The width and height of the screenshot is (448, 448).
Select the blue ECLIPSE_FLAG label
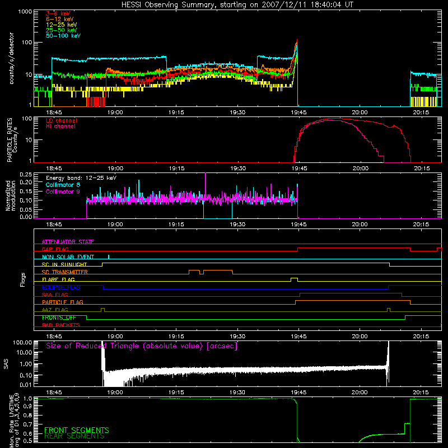point(61,287)
